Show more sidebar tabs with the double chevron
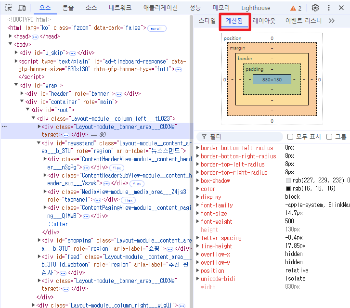 coord(332,21)
